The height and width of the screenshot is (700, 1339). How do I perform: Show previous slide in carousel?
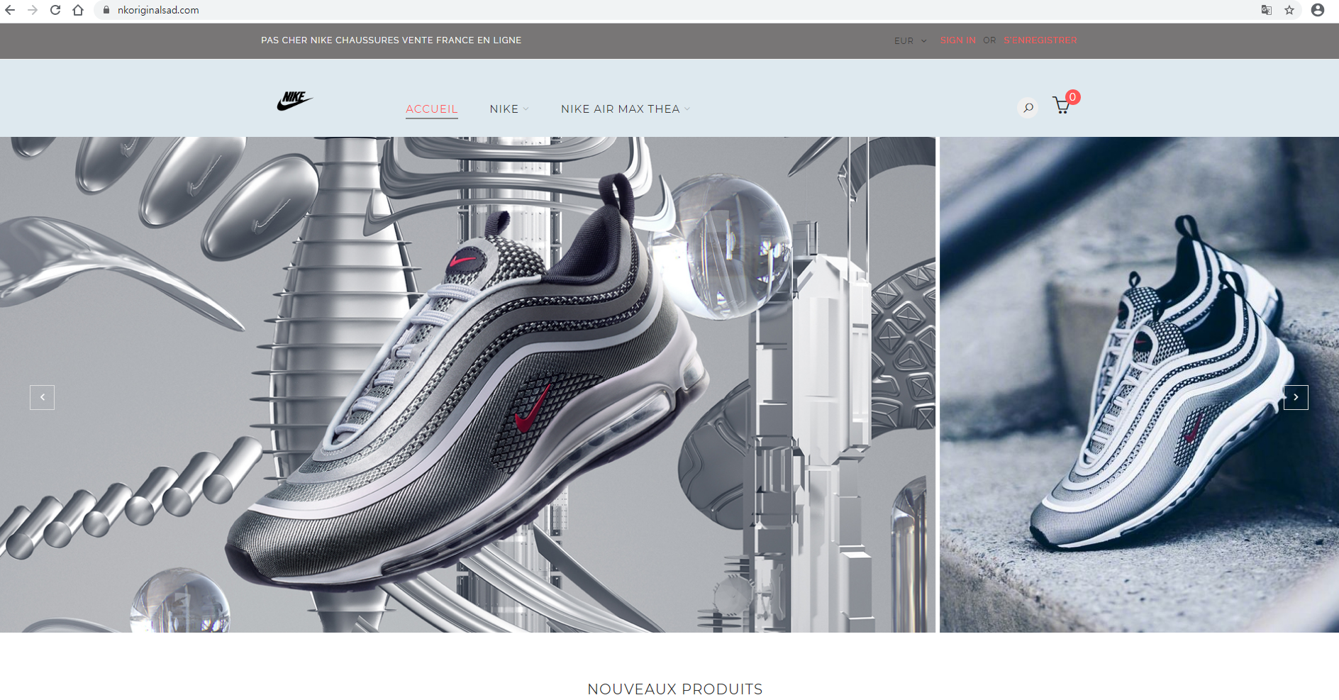(x=43, y=397)
